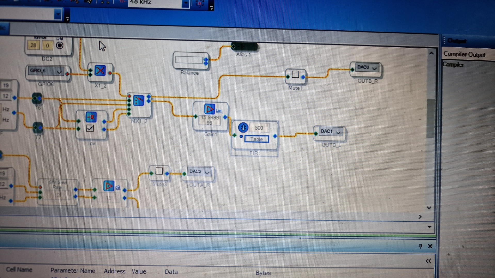The width and height of the screenshot is (495, 278).
Task: Open the FIR1 Table button
Action: [x=257, y=139]
